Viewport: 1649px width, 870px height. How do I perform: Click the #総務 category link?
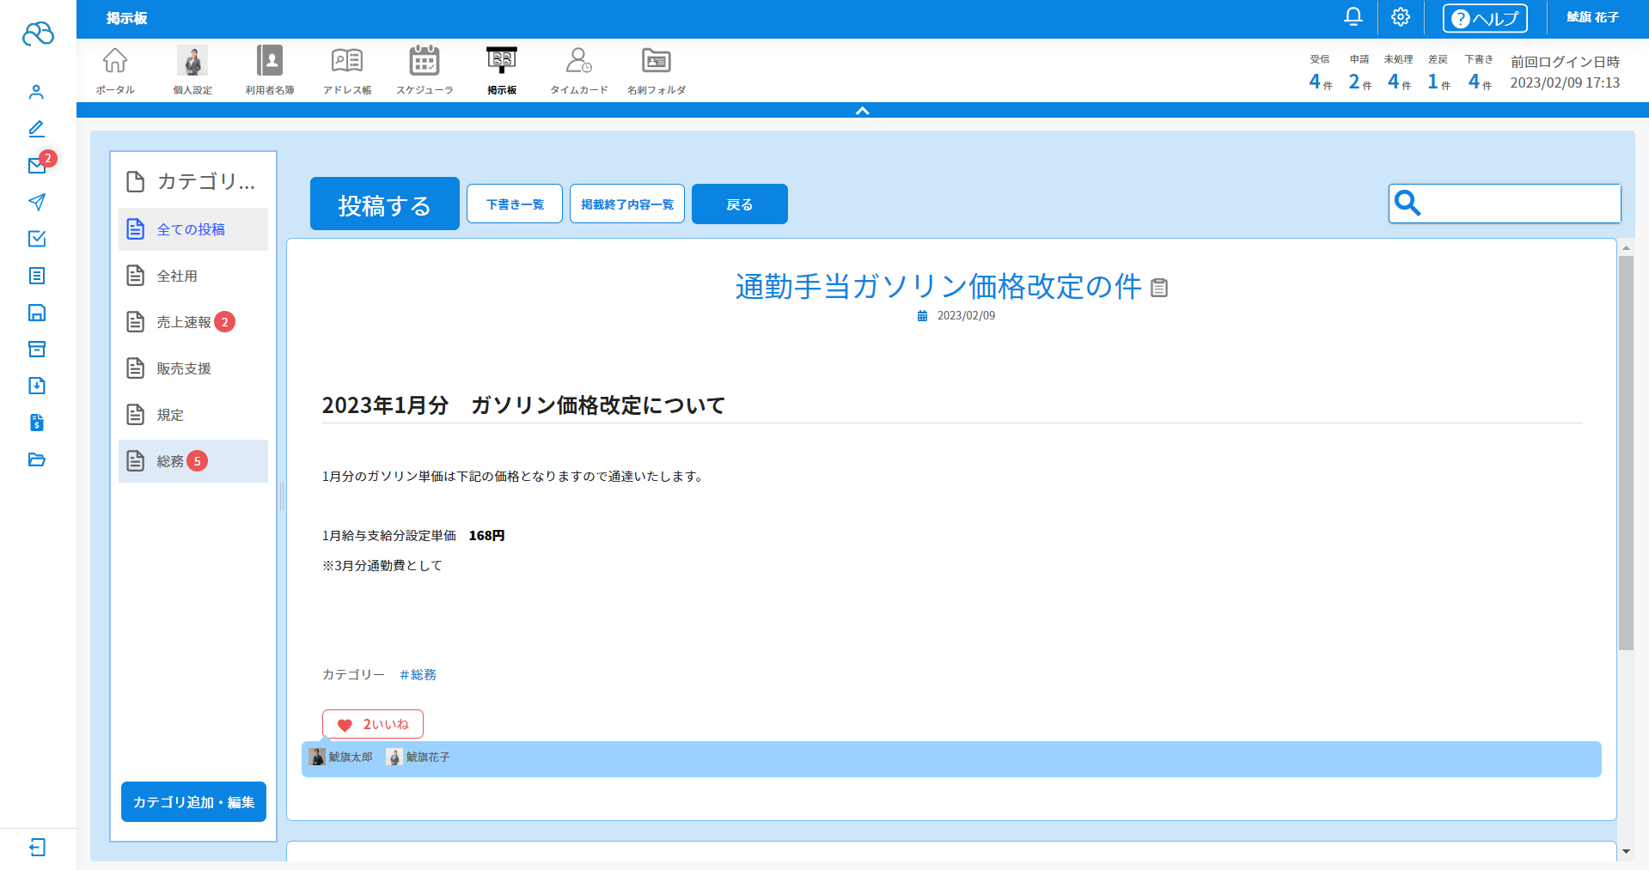[x=418, y=675]
